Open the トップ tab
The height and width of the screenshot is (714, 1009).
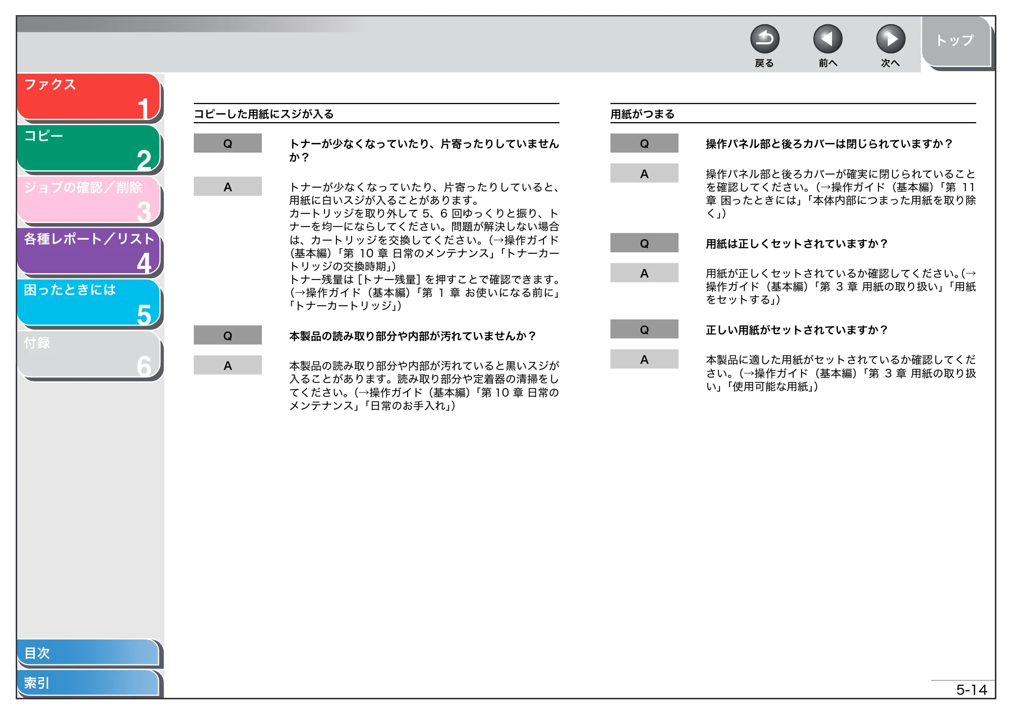click(956, 41)
